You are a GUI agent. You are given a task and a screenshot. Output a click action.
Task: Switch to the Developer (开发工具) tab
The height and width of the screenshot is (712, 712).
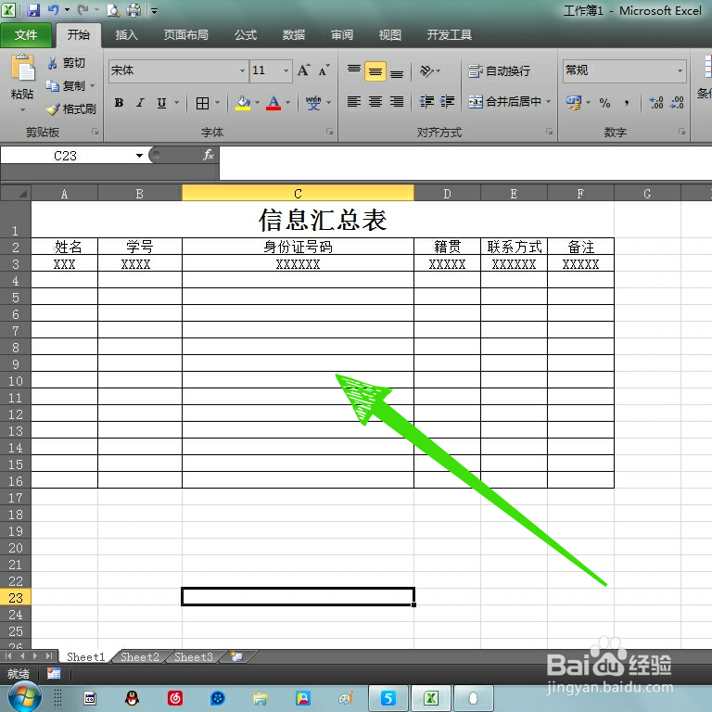tap(449, 35)
